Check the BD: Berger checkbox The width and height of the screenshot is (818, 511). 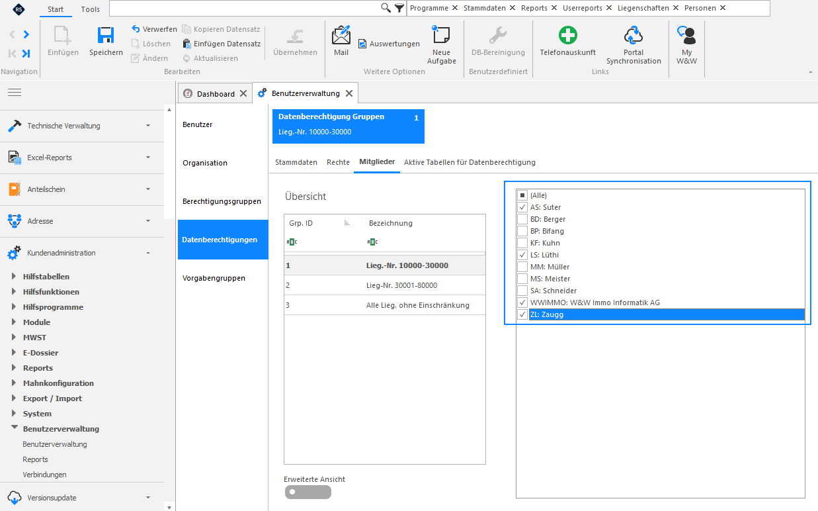pyautogui.click(x=522, y=219)
